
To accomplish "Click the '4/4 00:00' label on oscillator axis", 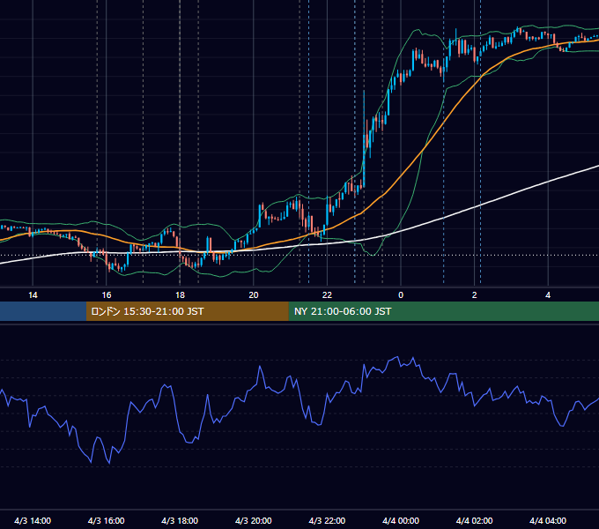I will pyautogui.click(x=401, y=520).
